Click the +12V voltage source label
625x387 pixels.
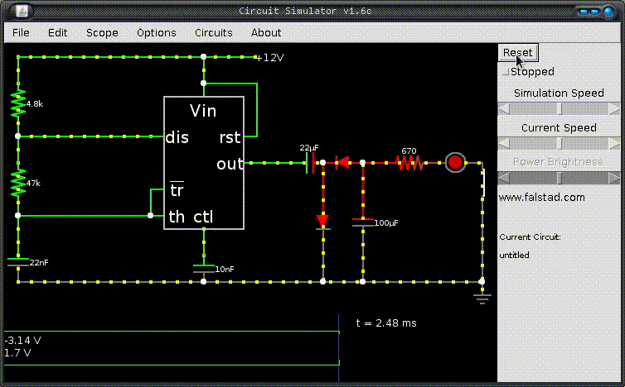point(270,58)
